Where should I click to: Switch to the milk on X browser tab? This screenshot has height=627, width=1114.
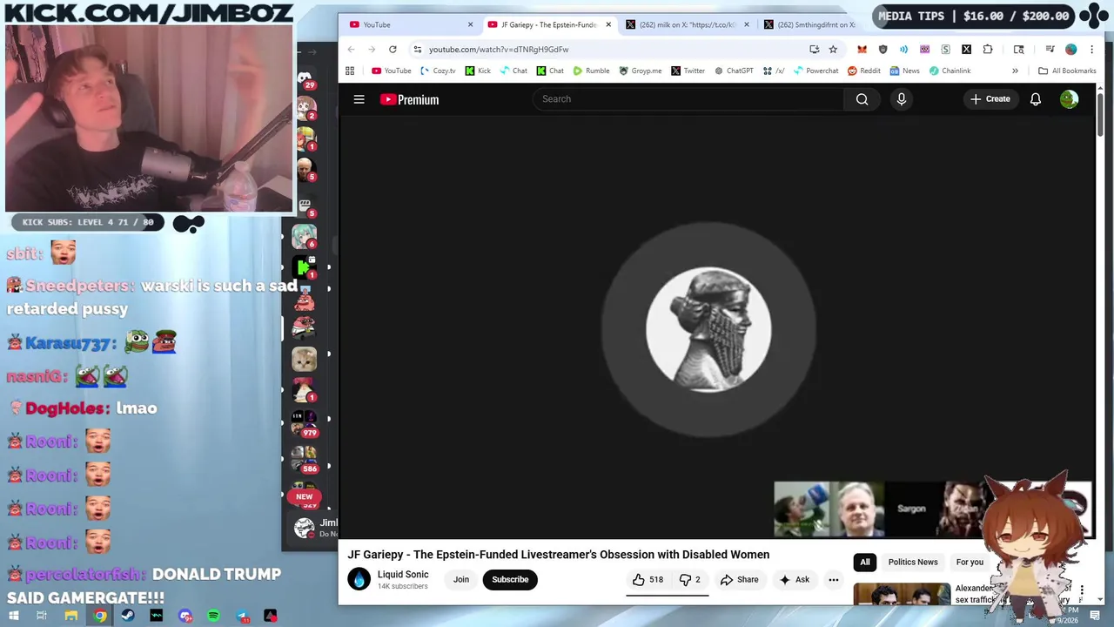[688, 24]
